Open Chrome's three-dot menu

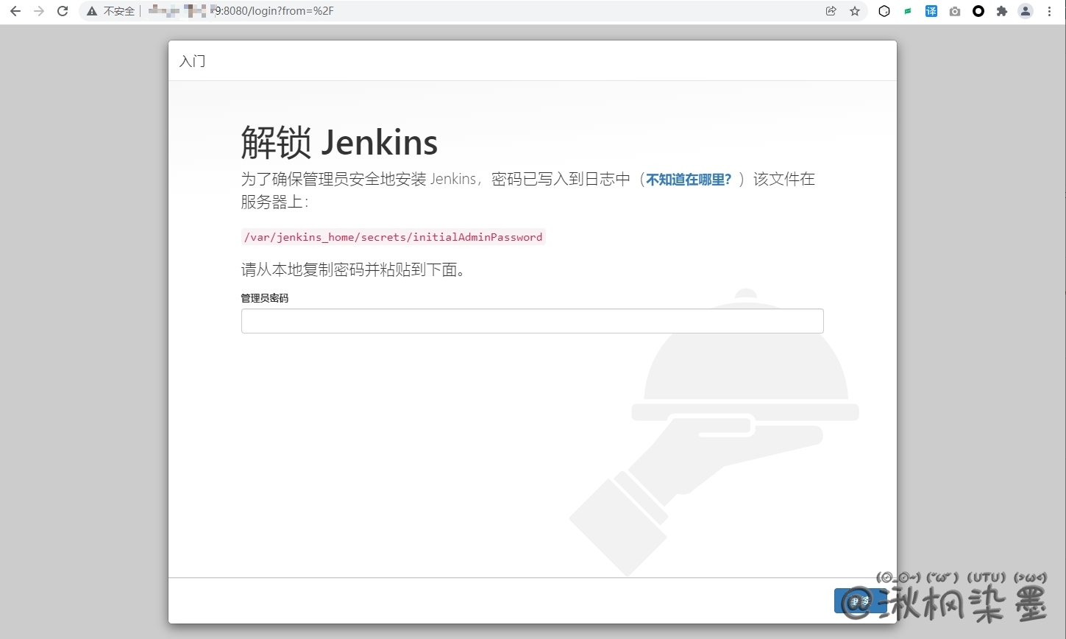pos(1049,11)
